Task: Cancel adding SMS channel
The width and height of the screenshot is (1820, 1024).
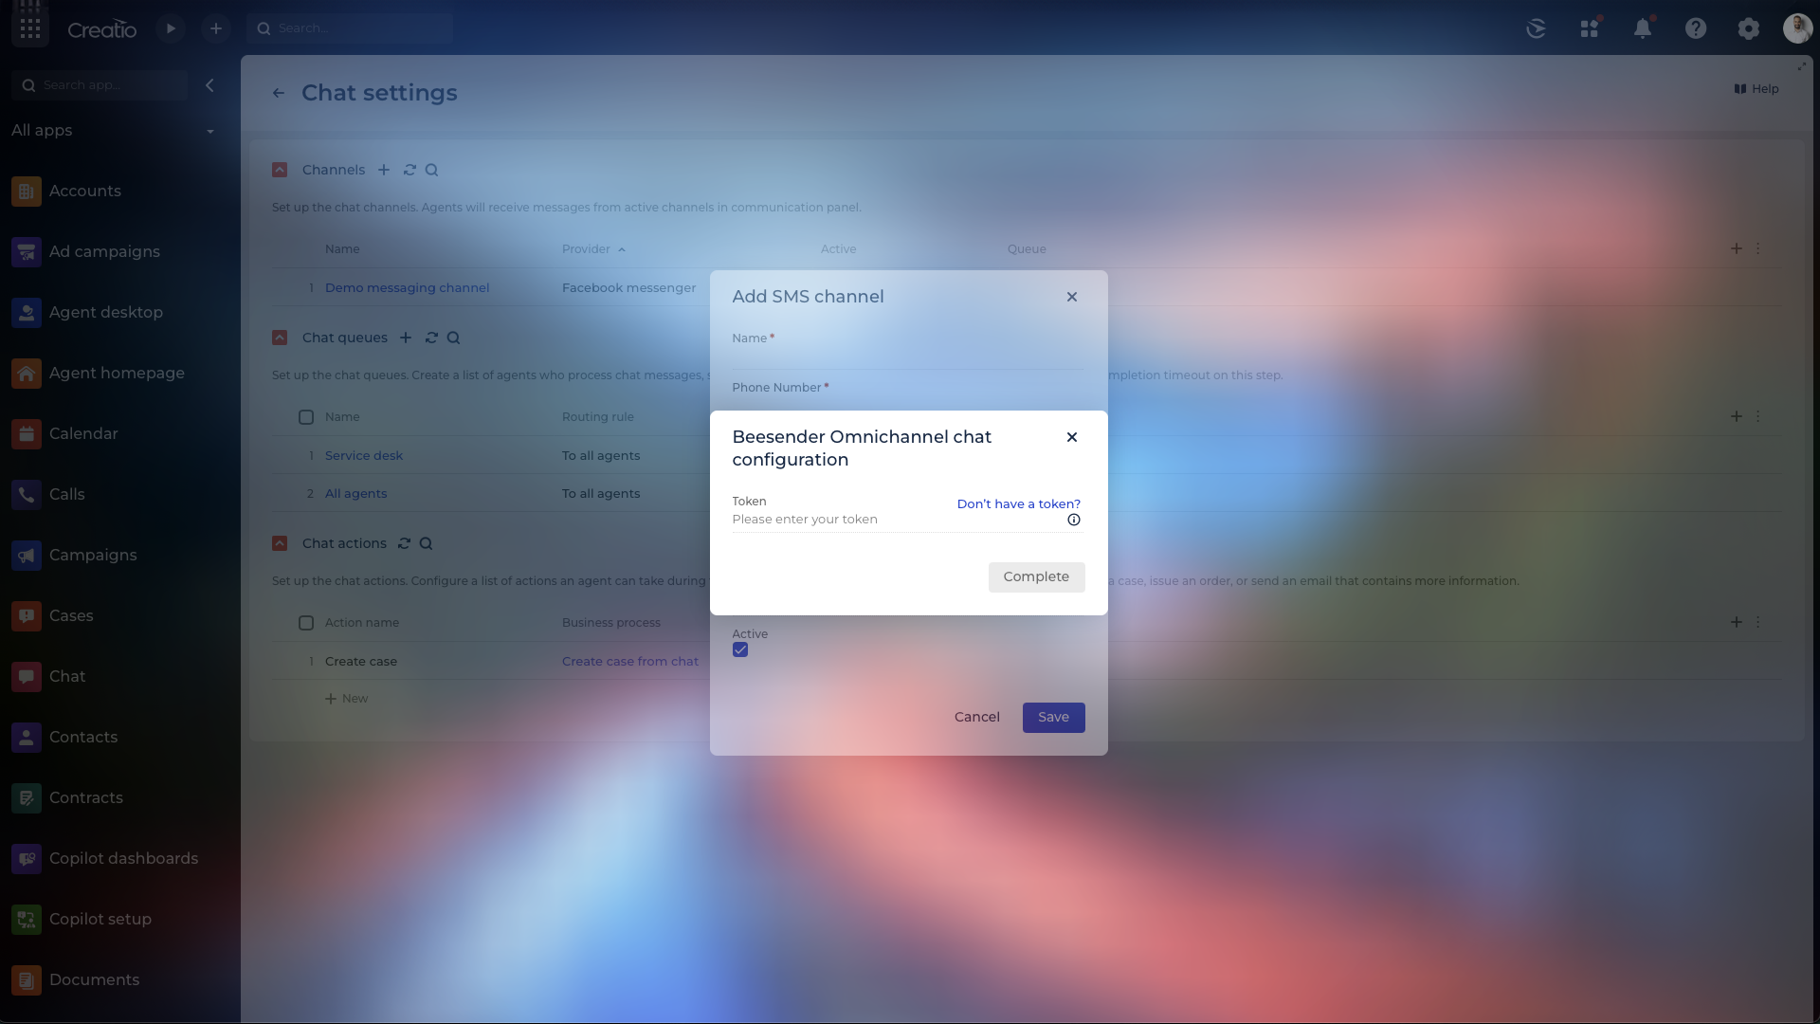Action: click(x=976, y=718)
